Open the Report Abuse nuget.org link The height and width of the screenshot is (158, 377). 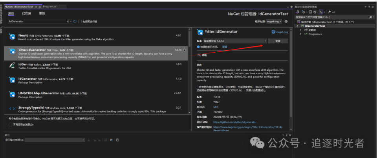coord(248,129)
